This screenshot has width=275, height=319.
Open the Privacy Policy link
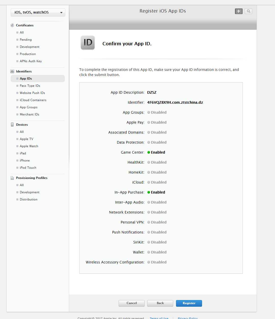coord(188,318)
